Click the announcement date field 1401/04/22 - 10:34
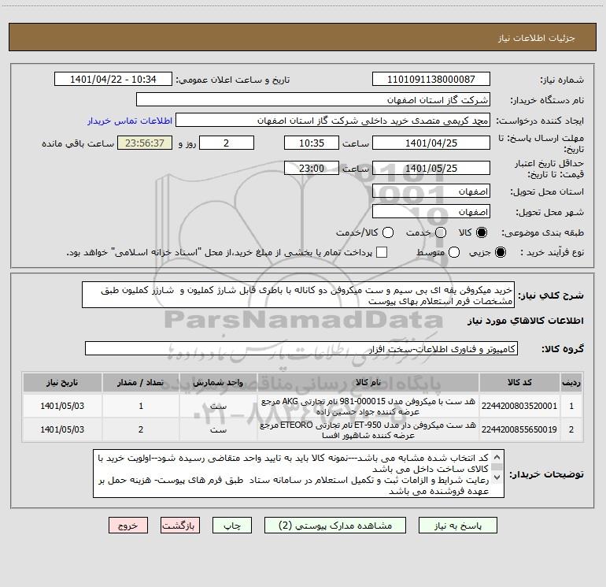The height and width of the screenshot is (587, 606). coord(113,79)
